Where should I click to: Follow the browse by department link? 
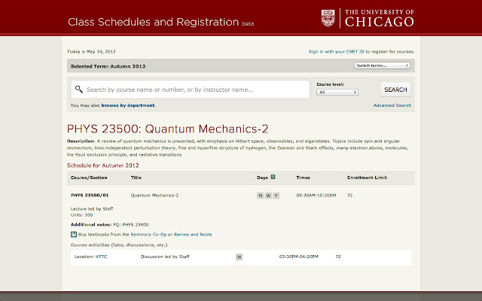[128, 105]
